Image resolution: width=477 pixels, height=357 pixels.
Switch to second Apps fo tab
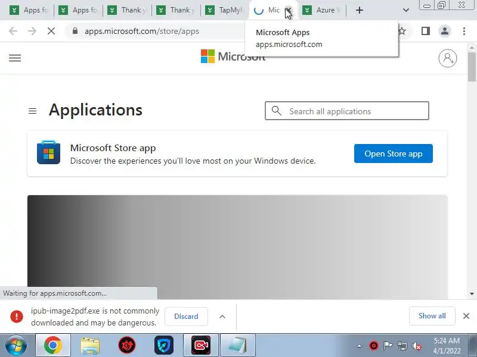[78, 10]
